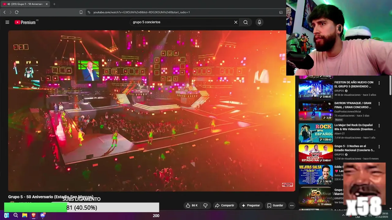
Task: Click the 'Nuevo' badge
Action: coord(339,120)
